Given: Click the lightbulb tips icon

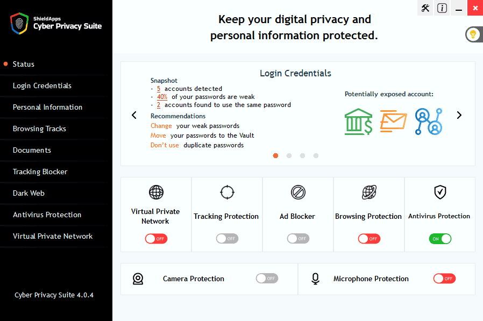Looking at the screenshot, I should pyautogui.click(x=473, y=35).
